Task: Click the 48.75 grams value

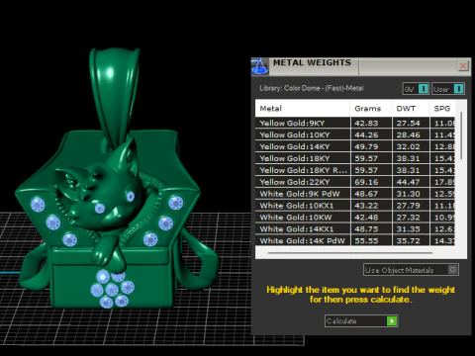Action: tap(366, 229)
